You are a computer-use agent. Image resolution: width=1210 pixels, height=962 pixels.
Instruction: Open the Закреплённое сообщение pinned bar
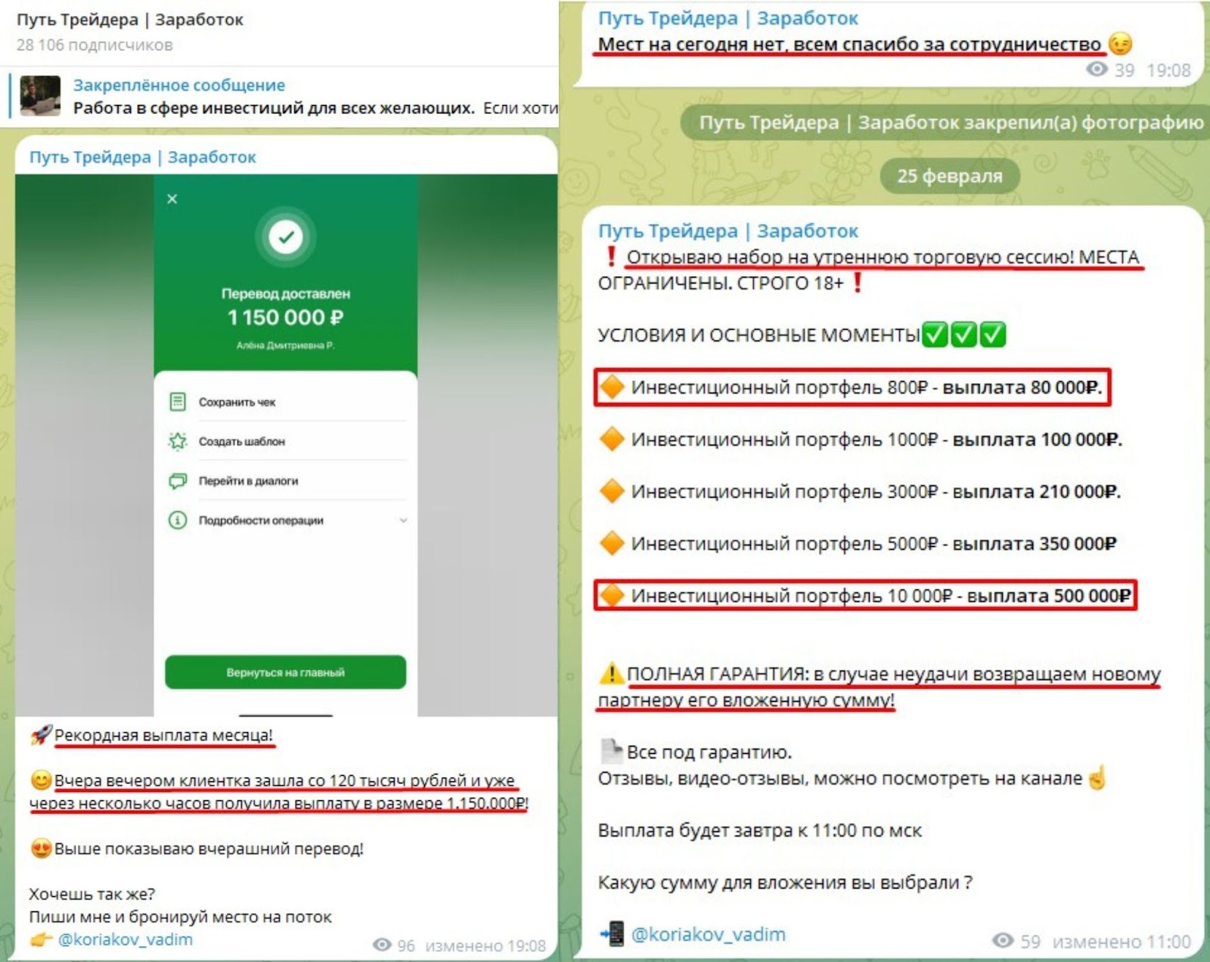(x=284, y=96)
